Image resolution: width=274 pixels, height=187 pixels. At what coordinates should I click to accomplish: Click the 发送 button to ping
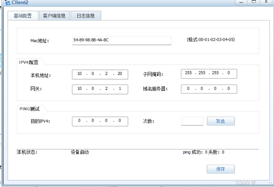220,121
